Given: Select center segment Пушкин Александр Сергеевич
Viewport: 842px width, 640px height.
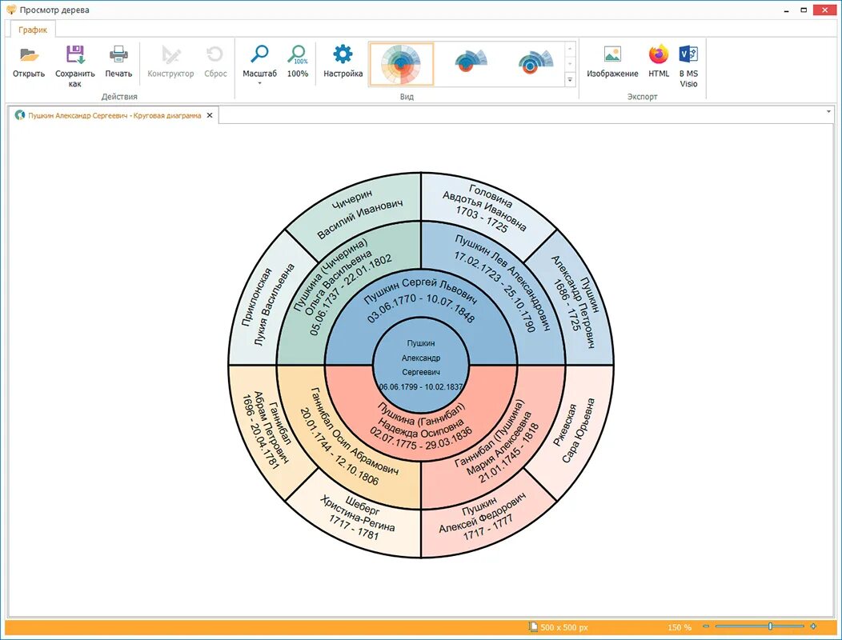Looking at the screenshot, I should coord(421,365).
